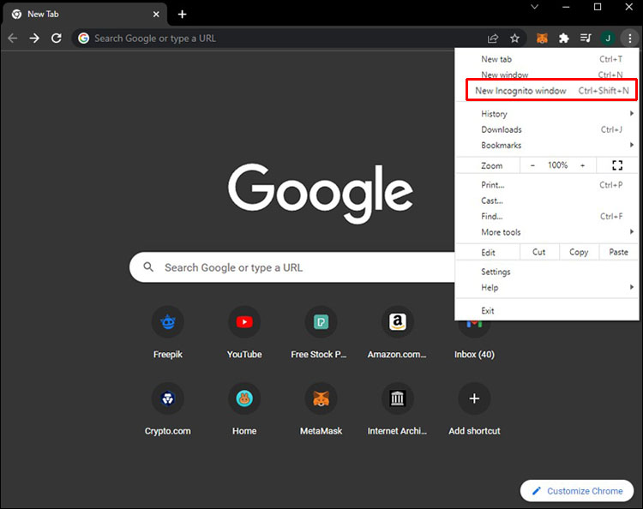Increase zoom with the plus button

pos(582,165)
